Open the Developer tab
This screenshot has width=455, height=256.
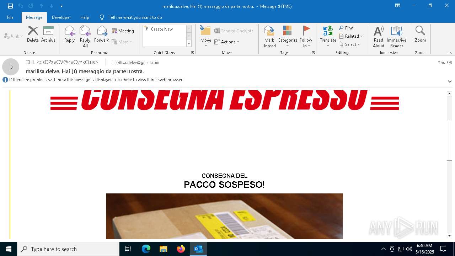pyautogui.click(x=61, y=17)
